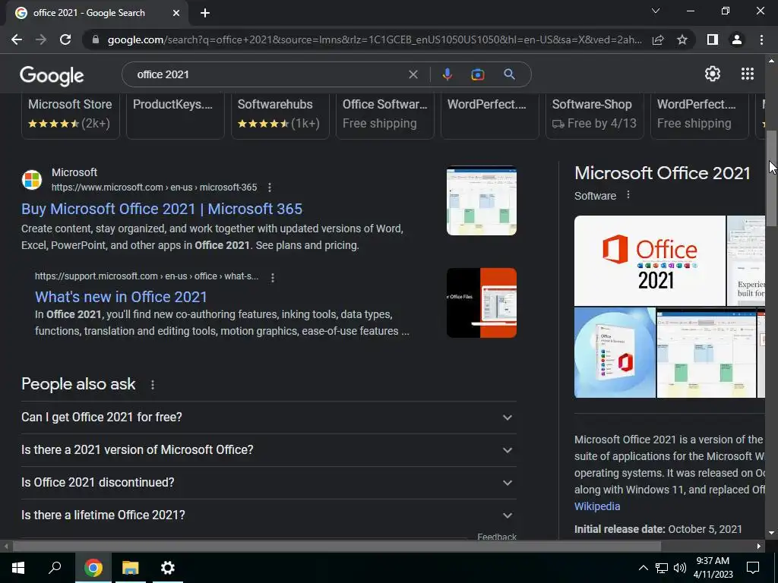The width and height of the screenshot is (778, 583).
Task: Click inside the office 2021 search field
Action: point(268,74)
